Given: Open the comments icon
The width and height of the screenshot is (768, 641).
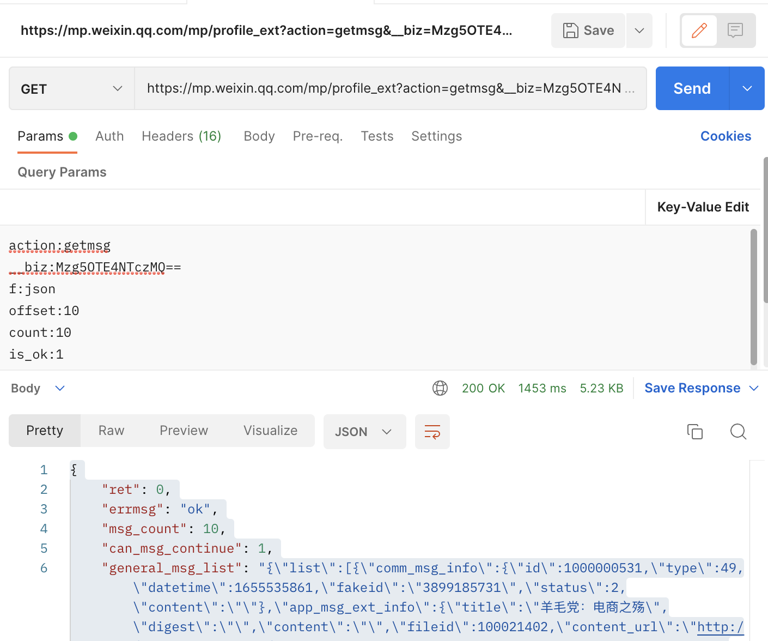Looking at the screenshot, I should 735,31.
